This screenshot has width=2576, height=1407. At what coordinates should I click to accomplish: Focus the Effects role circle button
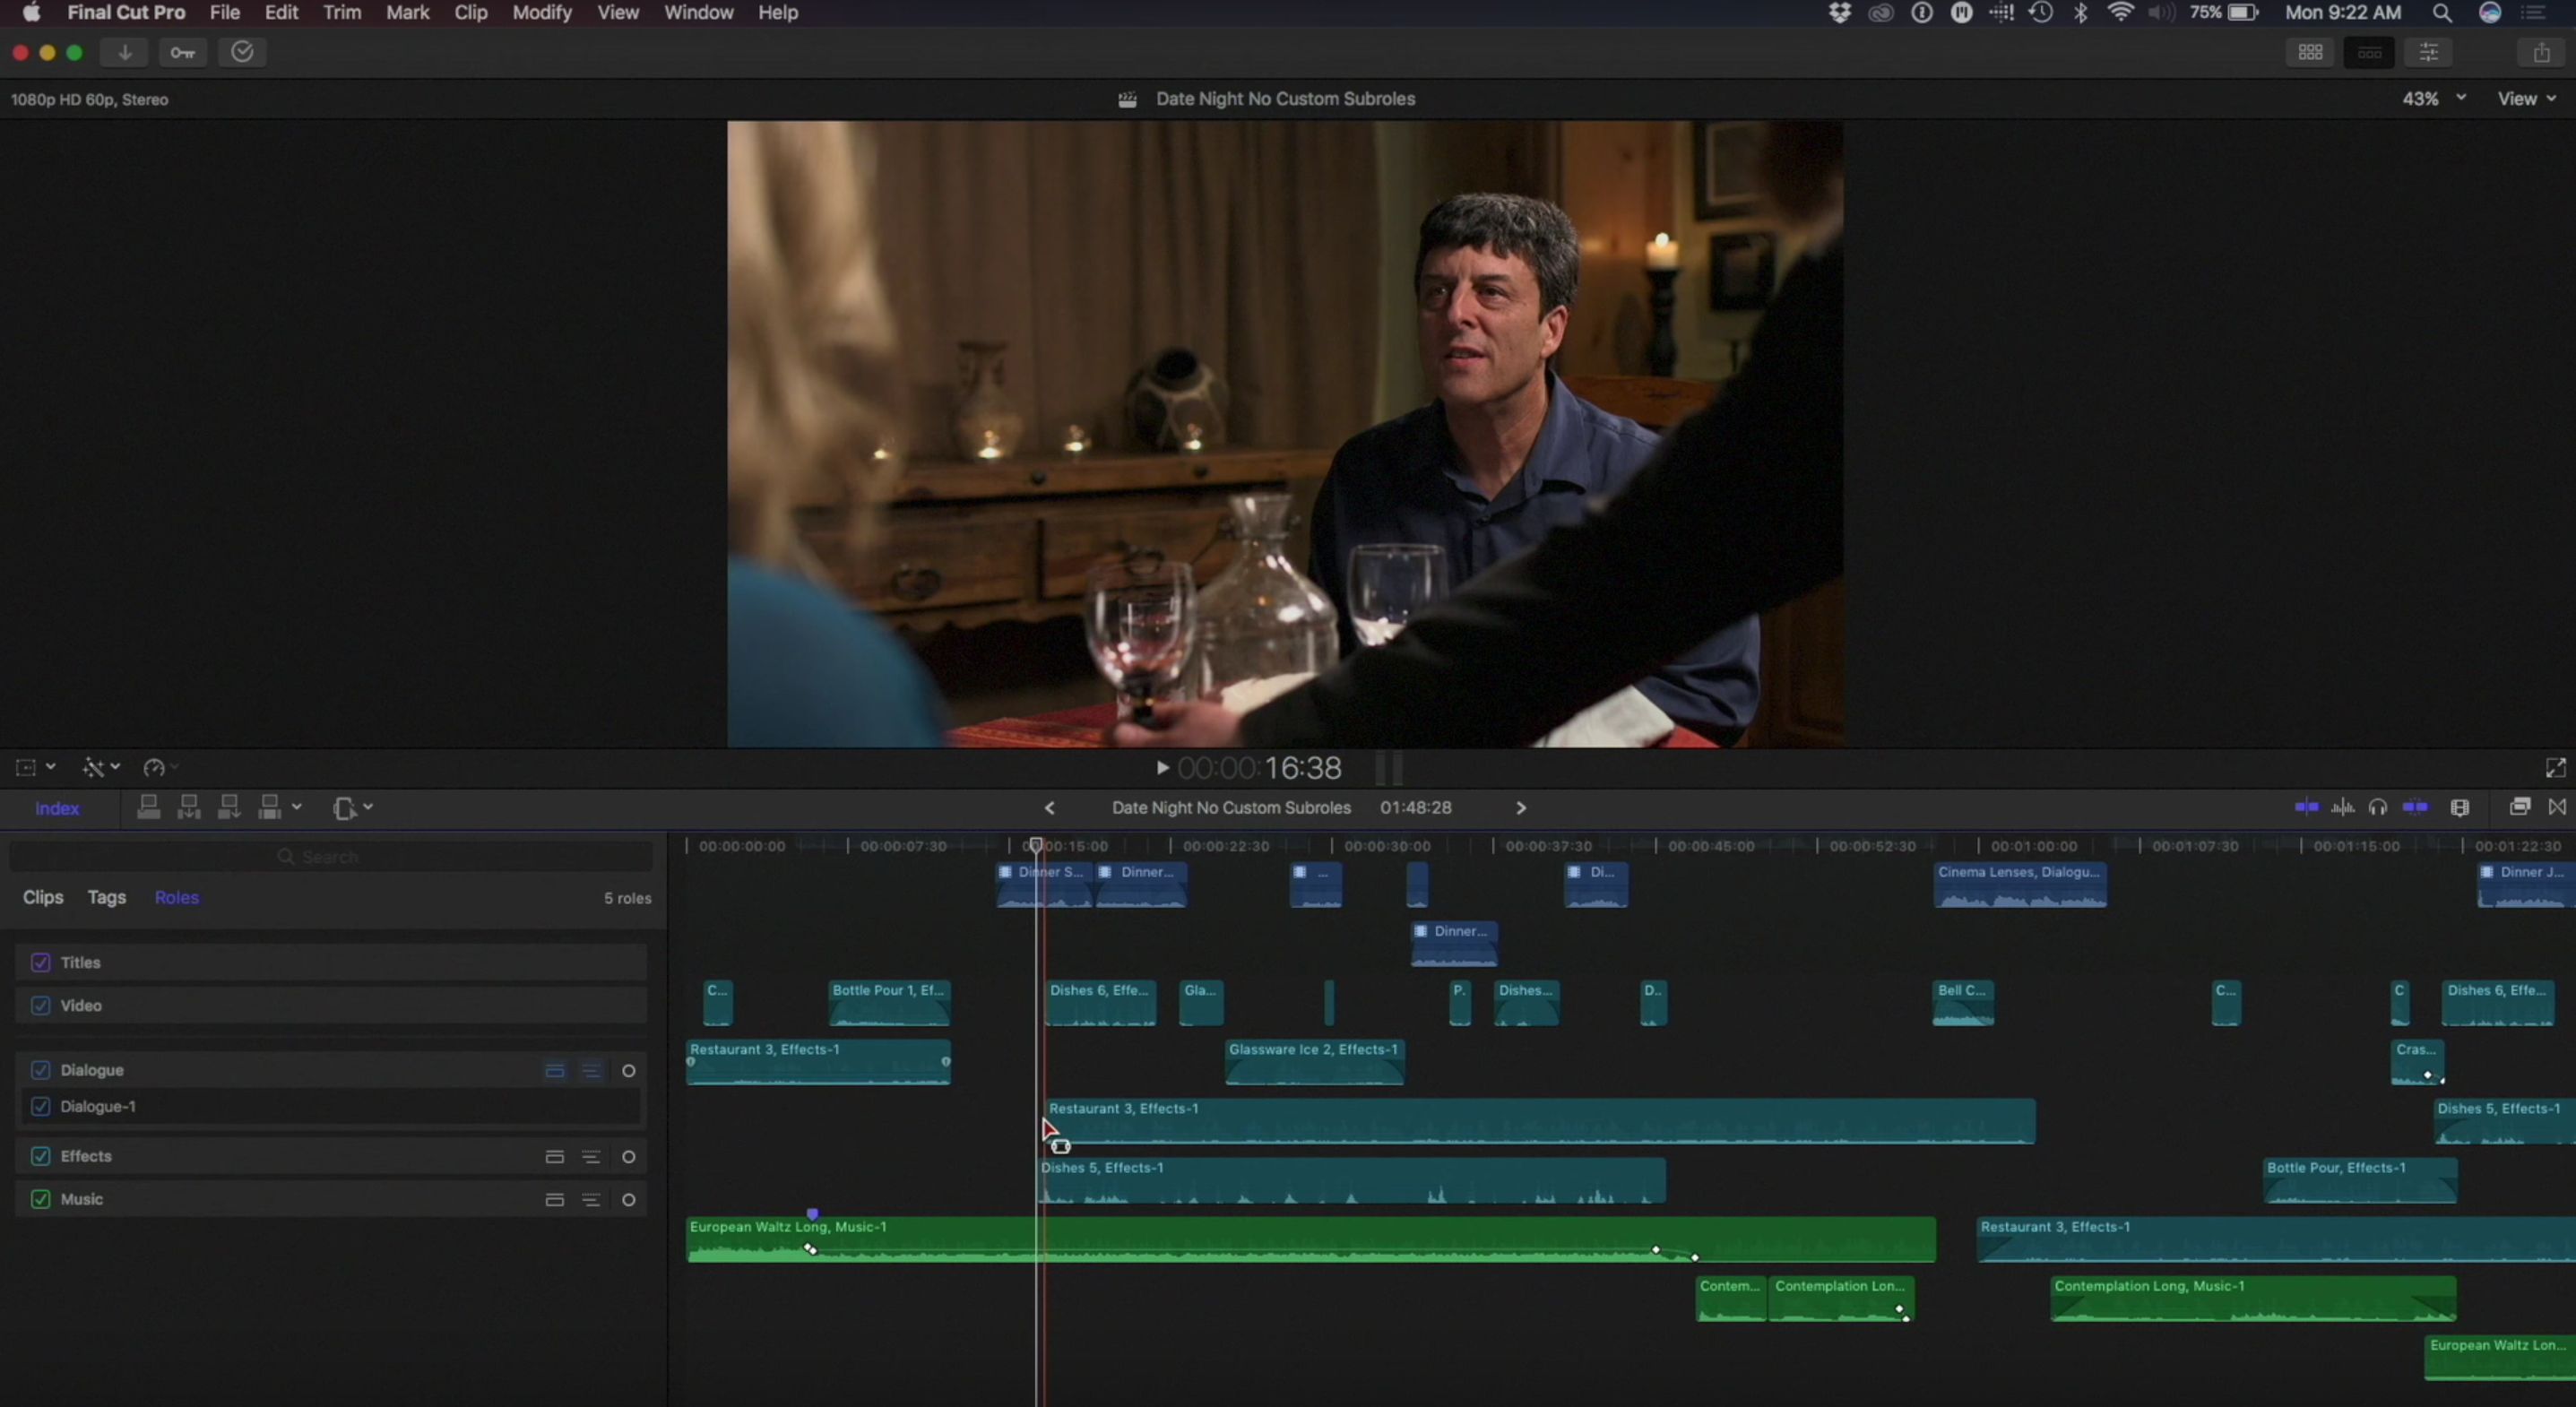(628, 1156)
